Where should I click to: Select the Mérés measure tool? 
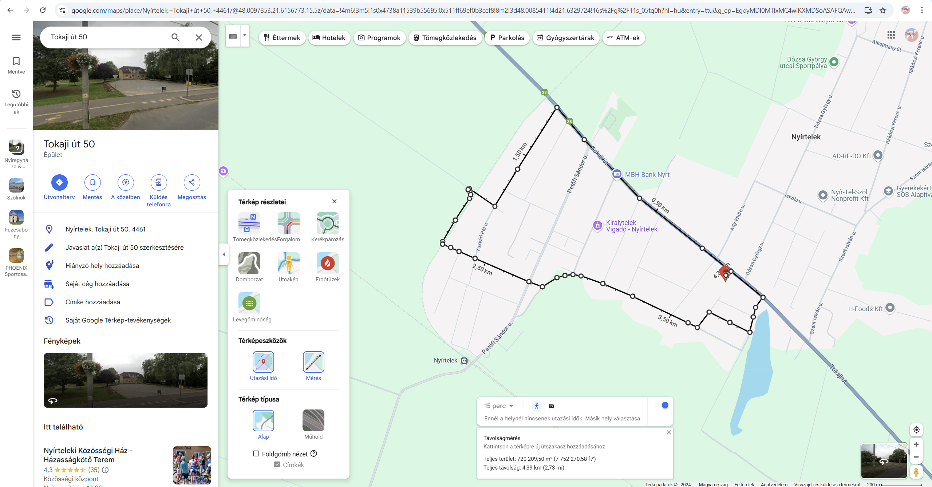[x=313, y=362]
